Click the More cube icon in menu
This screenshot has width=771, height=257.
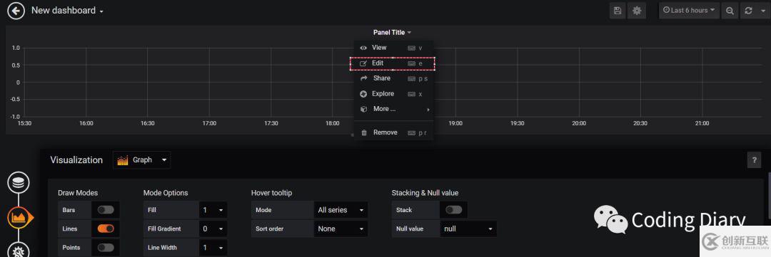[x=364, y=109]
